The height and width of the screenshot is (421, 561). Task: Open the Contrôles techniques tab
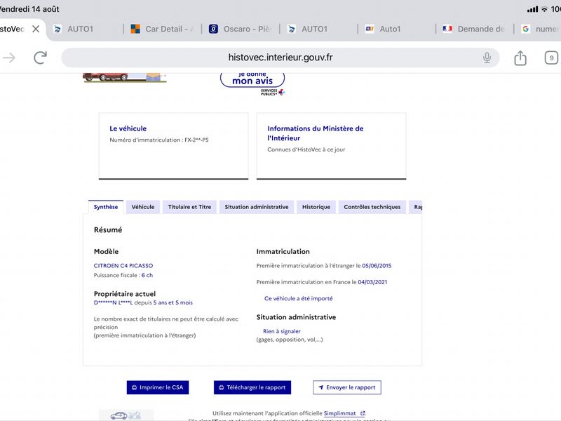pyautogui.click(x=372, y=207)
